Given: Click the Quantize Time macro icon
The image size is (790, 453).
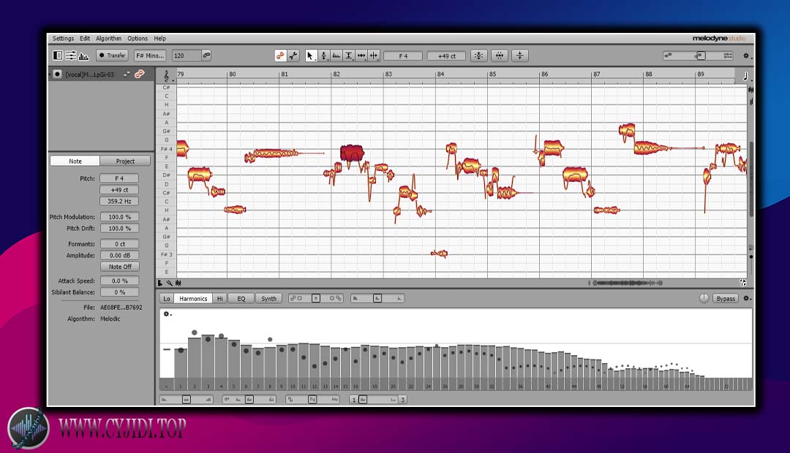Looking at the screenshot, I should tap(500, 56).
